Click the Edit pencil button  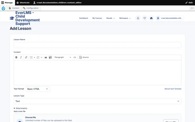189,3
